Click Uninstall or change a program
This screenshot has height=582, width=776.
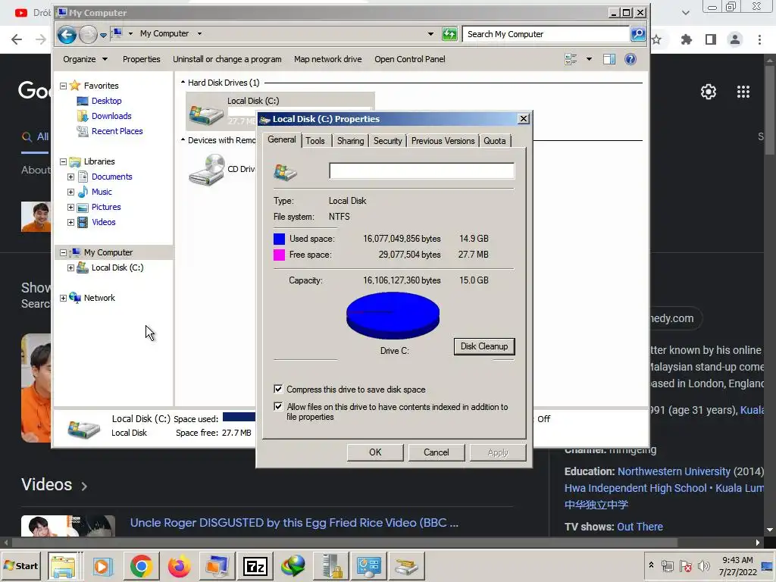(227, 59)
